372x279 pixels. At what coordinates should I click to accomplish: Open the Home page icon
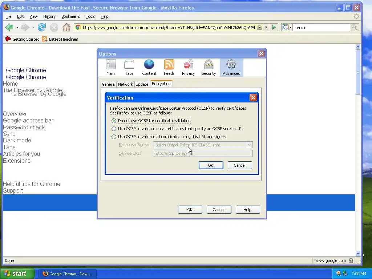pyautogui.click(x=66, y=28)
